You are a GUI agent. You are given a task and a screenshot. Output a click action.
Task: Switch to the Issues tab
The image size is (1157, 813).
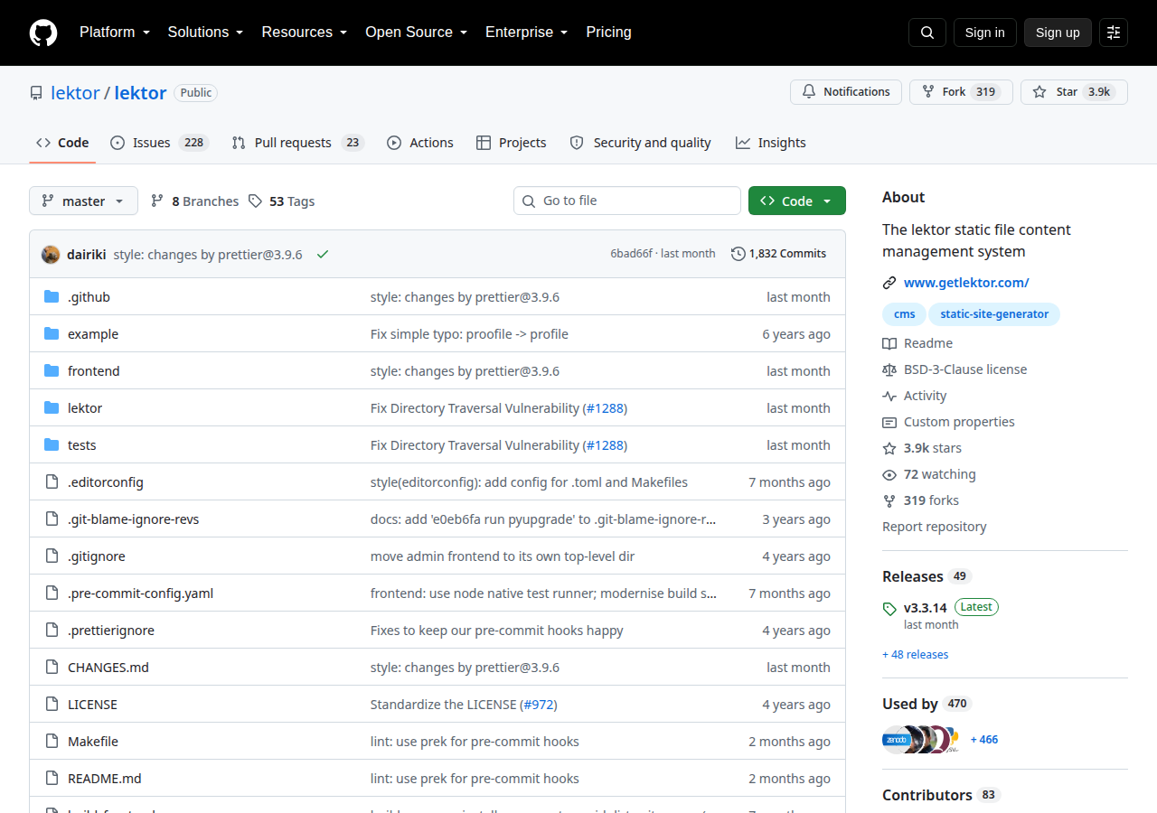(160, 143)
